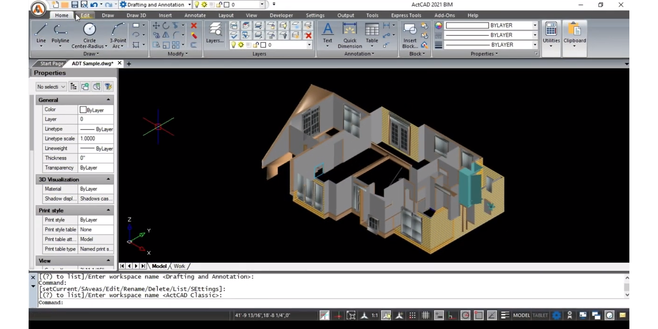Viewport: 658px width, 329px height.
Task: Expand the Draw panel dropdown
Action: pos(91,54)
